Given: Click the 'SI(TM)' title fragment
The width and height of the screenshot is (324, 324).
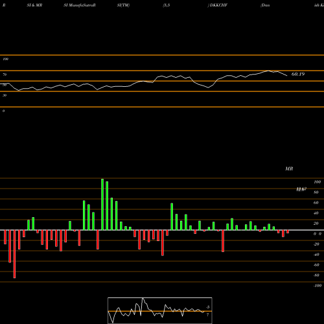Looking at the screenshot, I should coord(123,5).
